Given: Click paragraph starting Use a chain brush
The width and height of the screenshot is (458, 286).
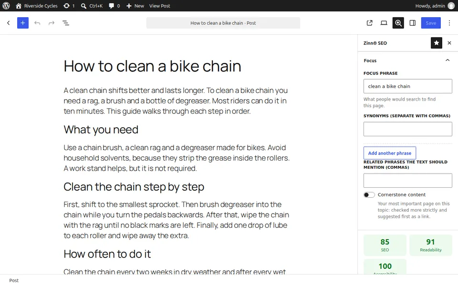Looking at the screenshot, I should click(x=177, y=158).
